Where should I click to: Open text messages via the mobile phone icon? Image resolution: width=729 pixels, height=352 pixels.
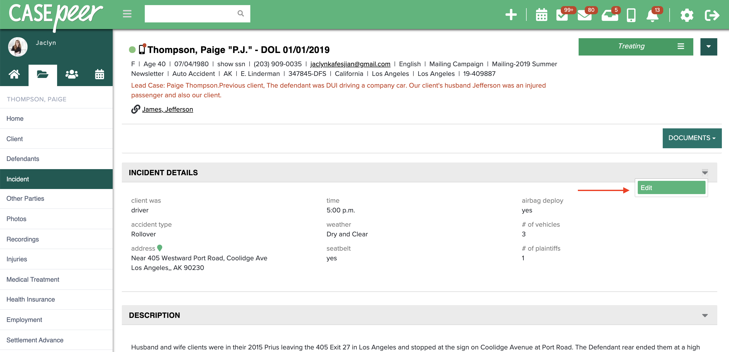pyautogui.click(x=631, y=16)
